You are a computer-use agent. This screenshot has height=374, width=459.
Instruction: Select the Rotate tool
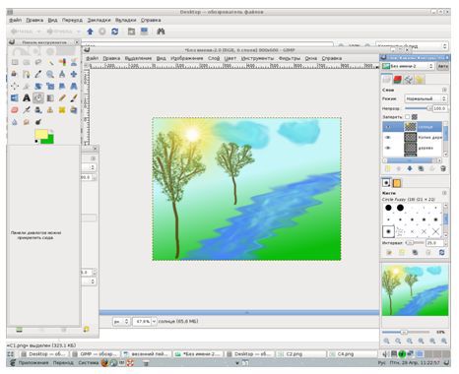(x=38, y=86)
